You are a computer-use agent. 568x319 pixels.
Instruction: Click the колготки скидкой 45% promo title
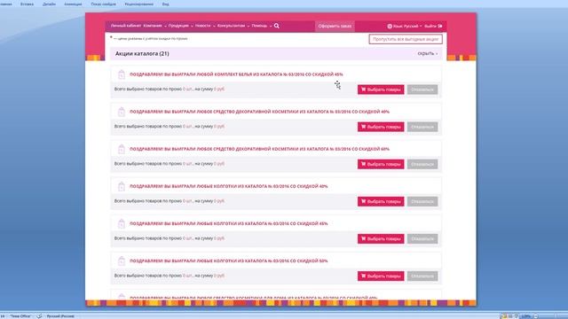pyautogui.click(x=229, y=223)
